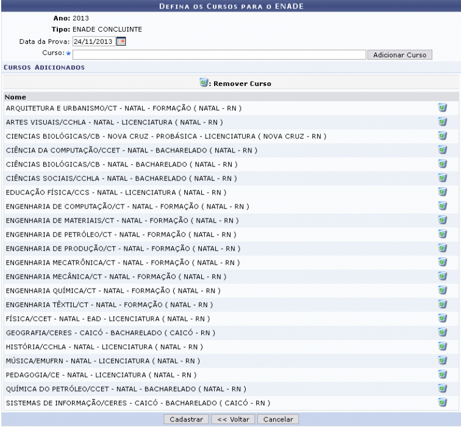461x427 pixels.
Task: Click the Cancelar button
Action: coord(278,420)
